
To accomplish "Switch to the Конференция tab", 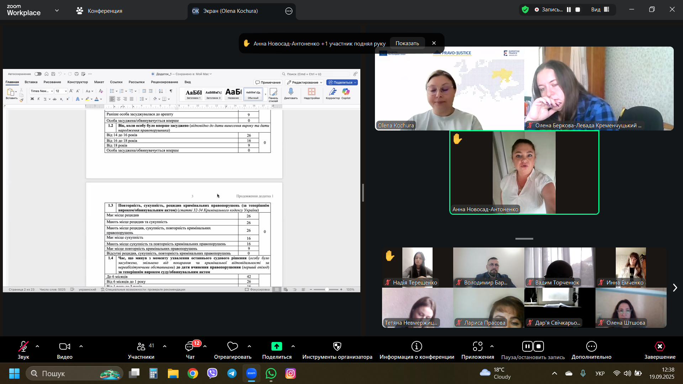I will point(99,11).
